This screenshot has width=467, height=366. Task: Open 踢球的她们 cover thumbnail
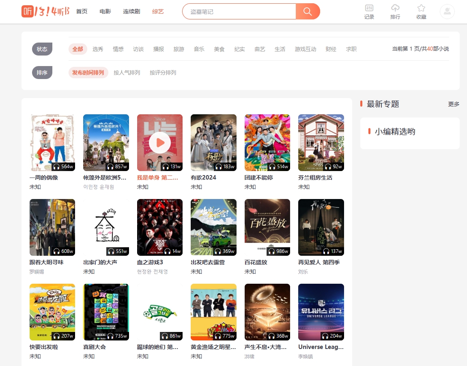(159, 312)
